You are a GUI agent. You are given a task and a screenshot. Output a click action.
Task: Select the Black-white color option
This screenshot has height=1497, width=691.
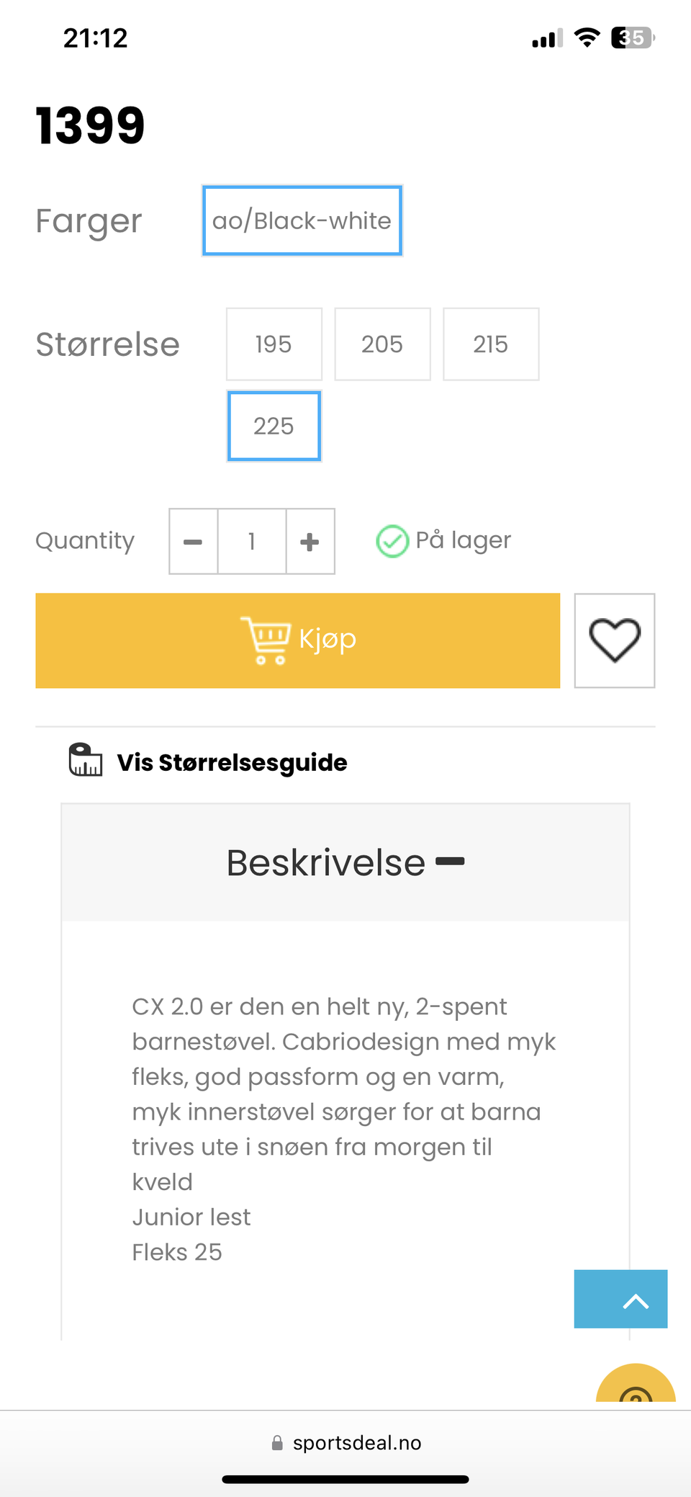point(302,220)
